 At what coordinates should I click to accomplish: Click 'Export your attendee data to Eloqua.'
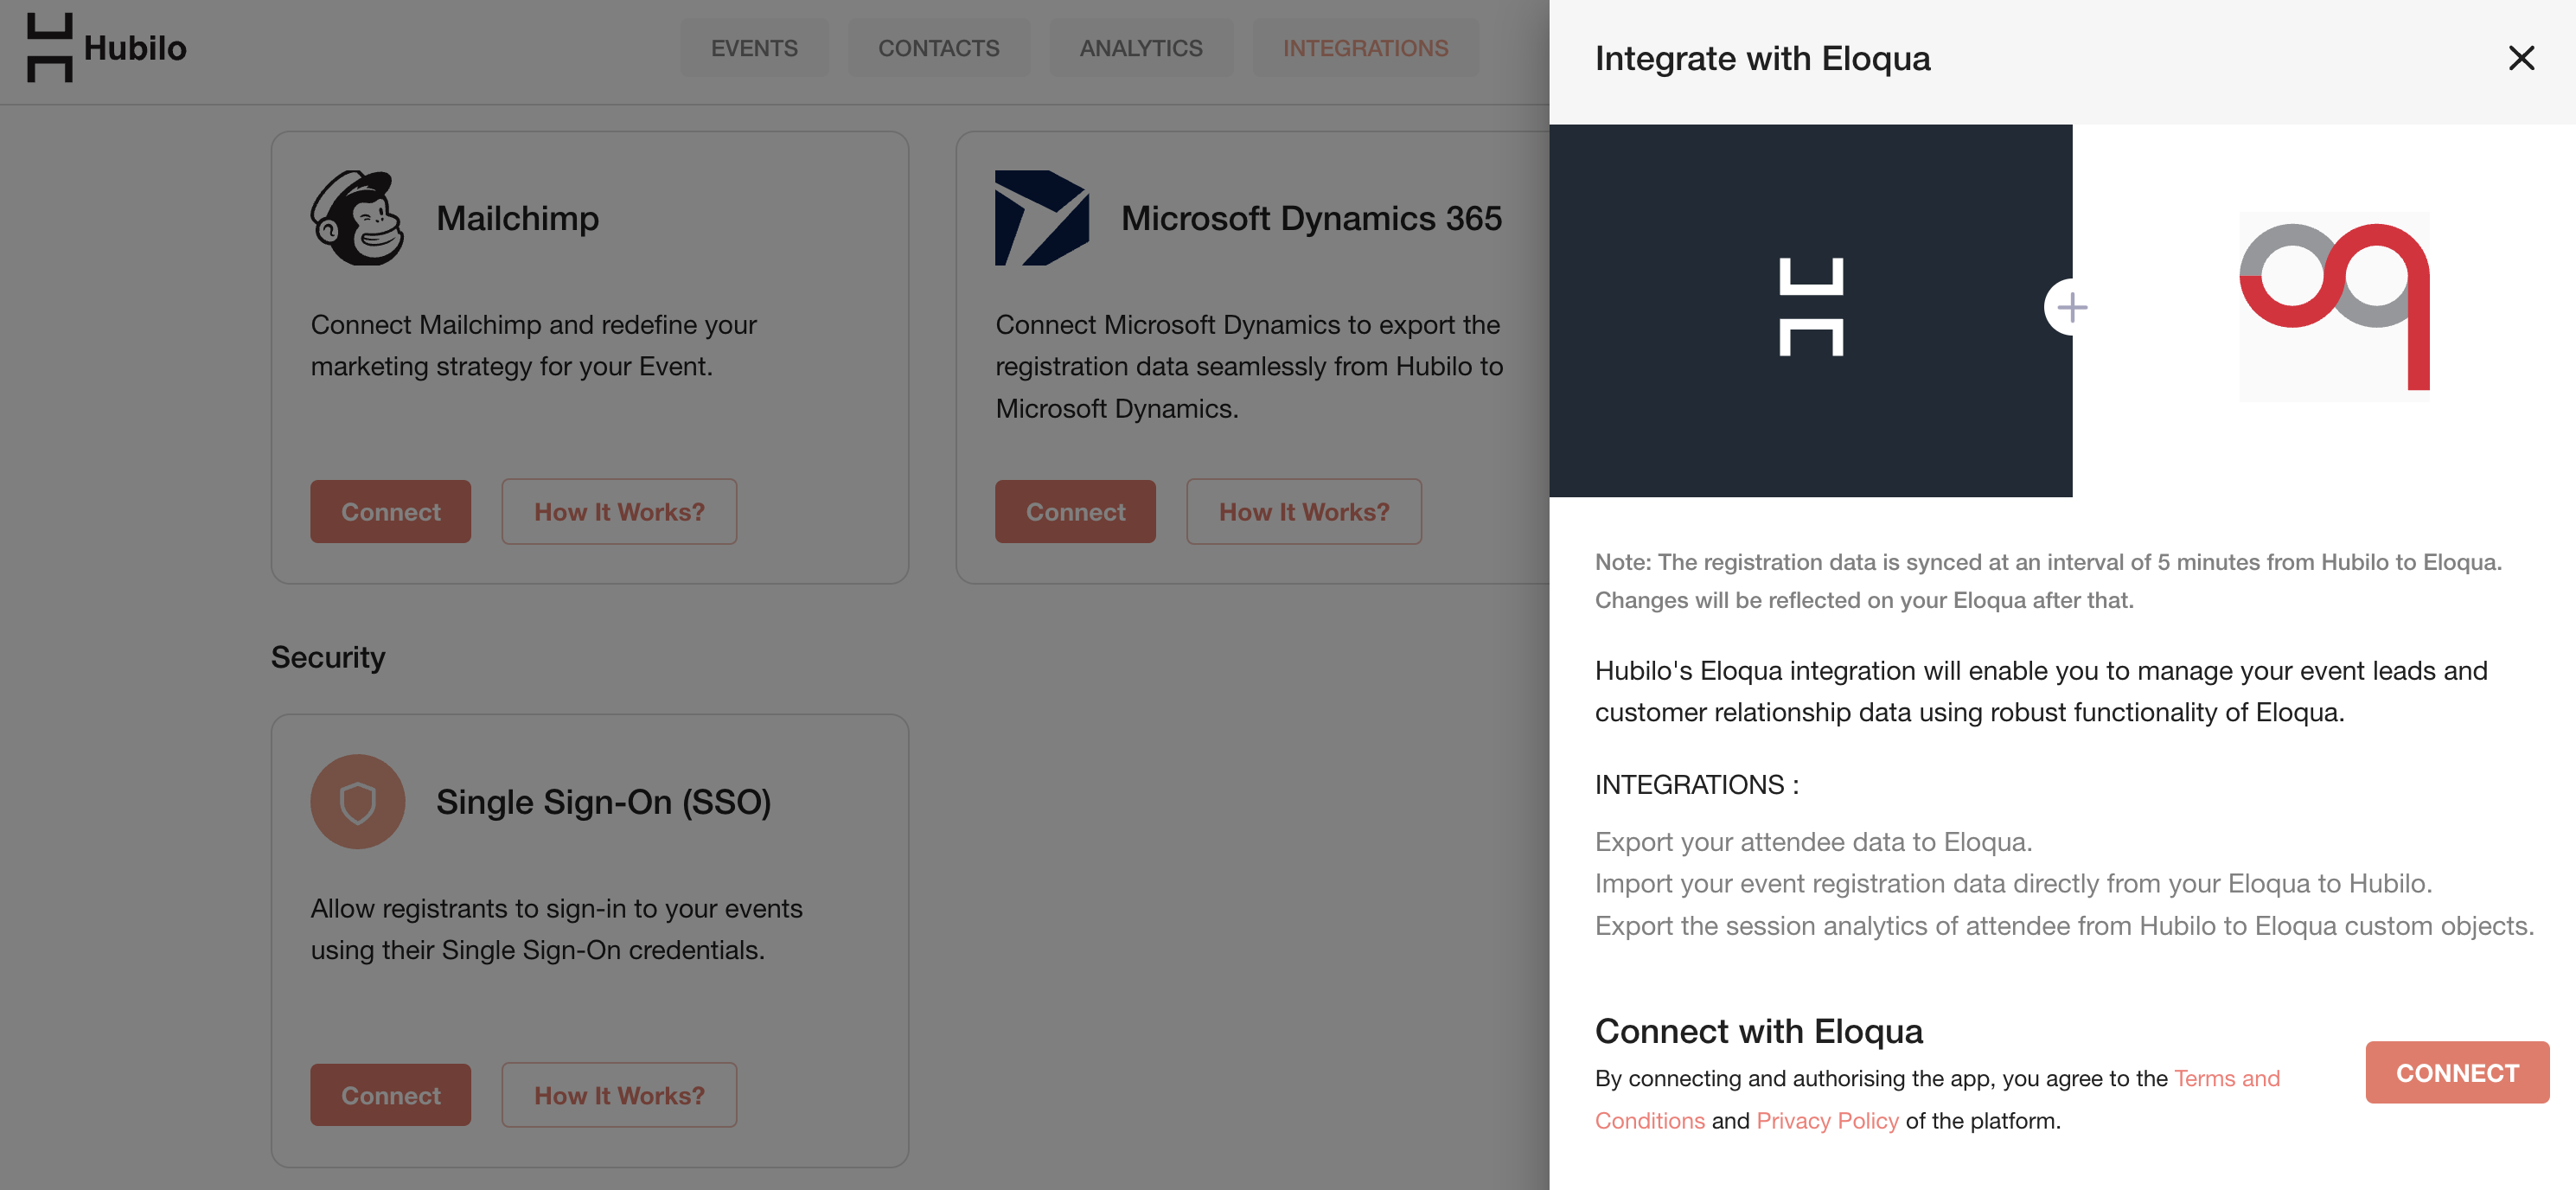pyautogui.click(x=1813, y=841)
